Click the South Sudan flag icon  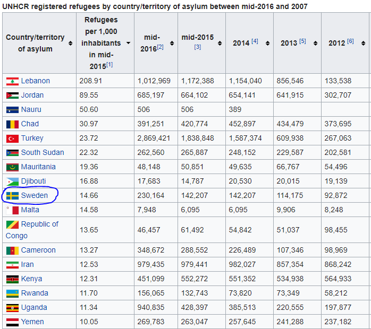pyautogui.click(x=12, y=153)
